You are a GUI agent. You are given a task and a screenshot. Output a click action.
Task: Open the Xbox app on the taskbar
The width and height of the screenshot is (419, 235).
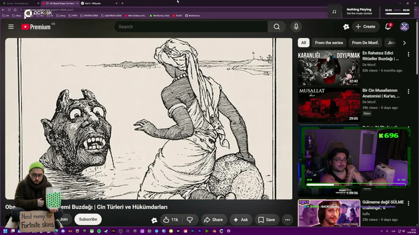[x=92, y=231]
